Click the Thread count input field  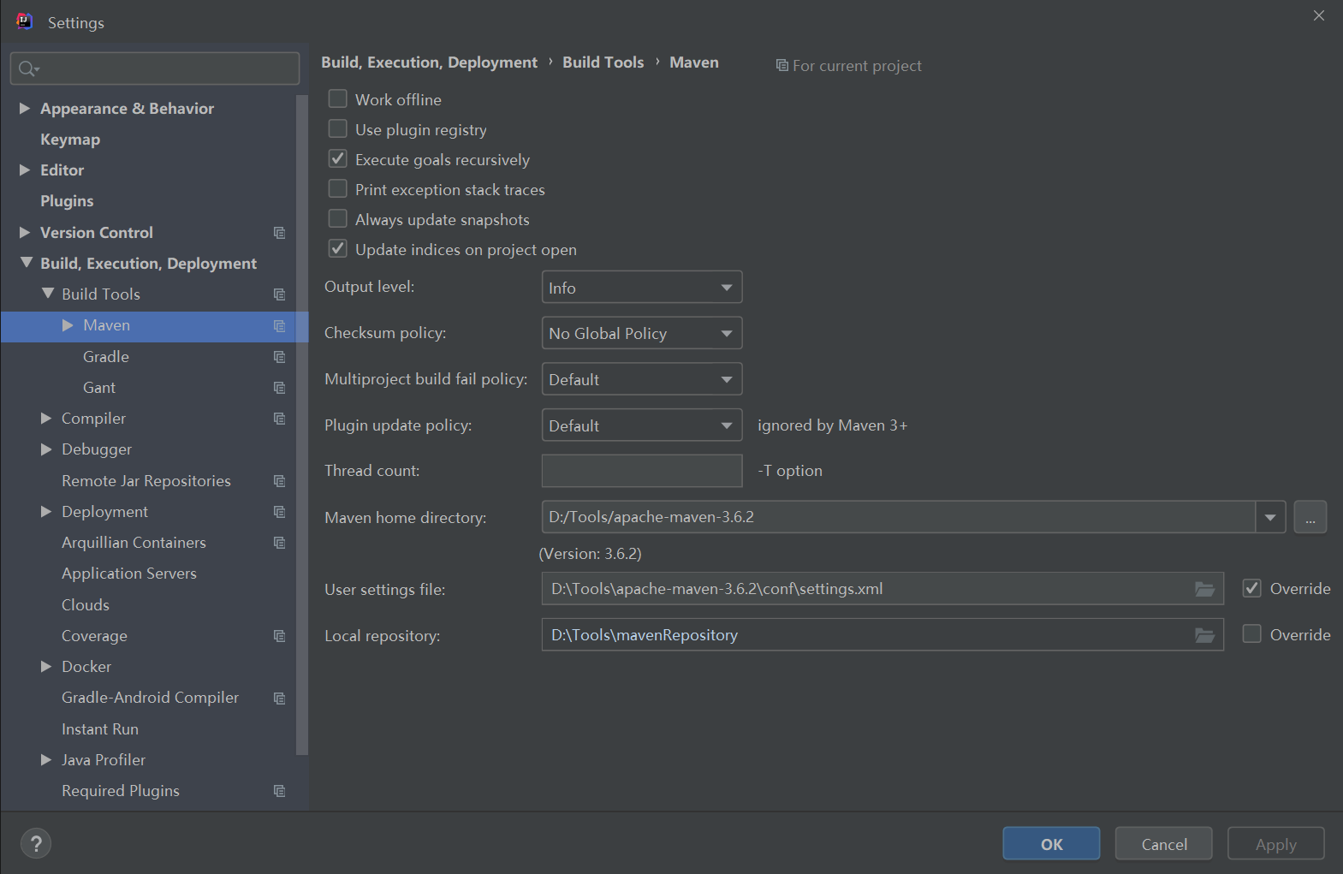[641, 471]
